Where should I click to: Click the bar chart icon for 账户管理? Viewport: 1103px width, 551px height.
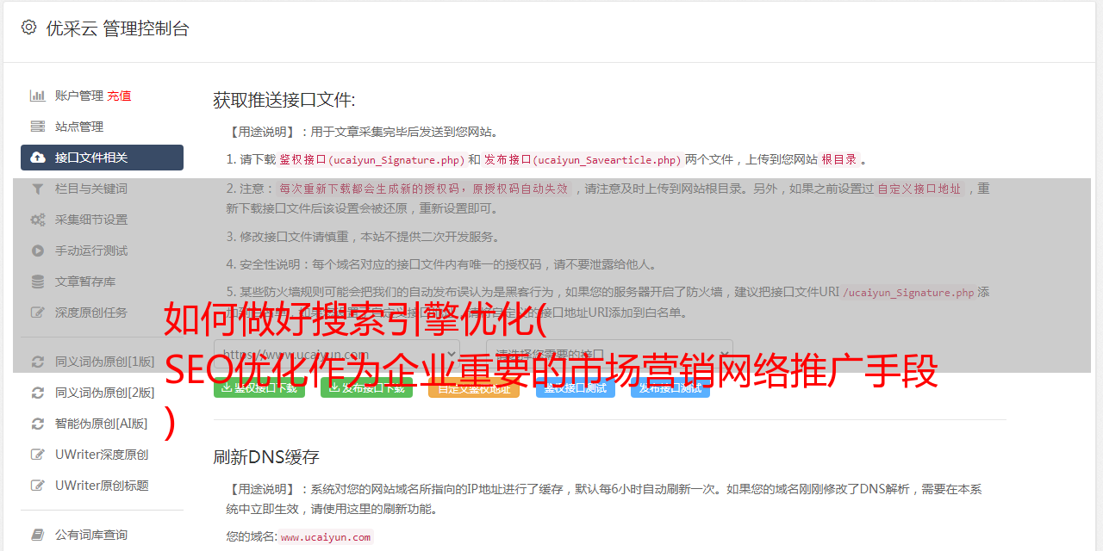(38, 96)
